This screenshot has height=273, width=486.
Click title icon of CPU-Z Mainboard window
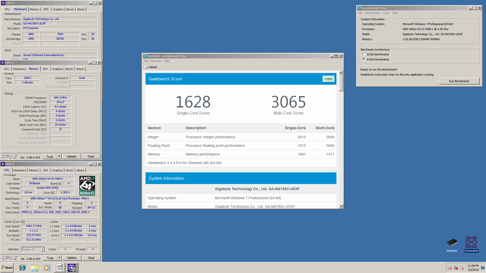[x=3, y=3]
